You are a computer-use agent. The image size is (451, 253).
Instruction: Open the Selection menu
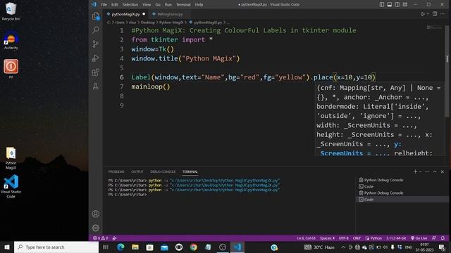point(130,4)
